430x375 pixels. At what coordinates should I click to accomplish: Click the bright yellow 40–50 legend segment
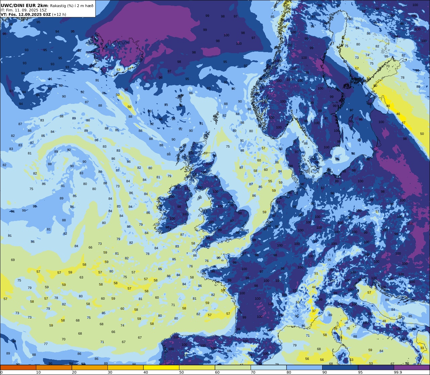[x=161, y=367]
